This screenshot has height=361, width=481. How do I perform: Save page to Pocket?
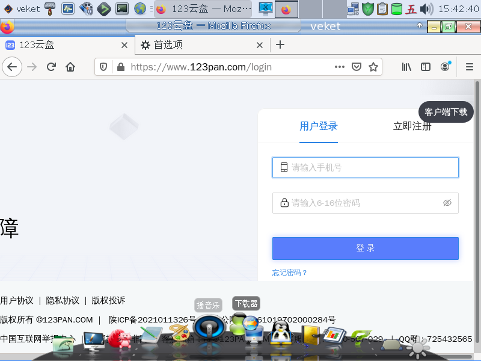click(357, 67)
